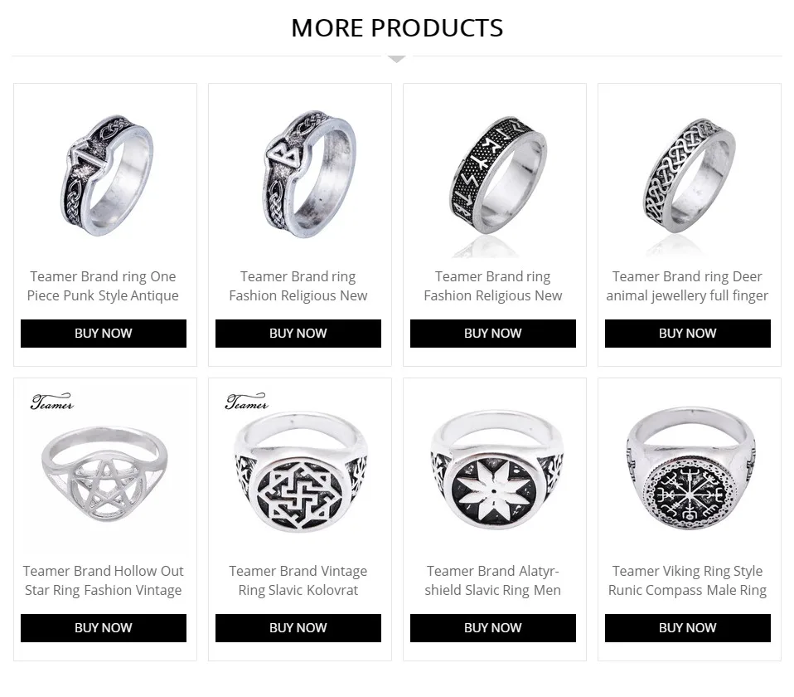Select the Alatyr-shield star ring image
The width and height of the screenshot is (794, 697).
(x=495, y=469)
